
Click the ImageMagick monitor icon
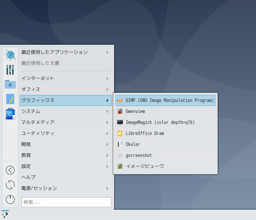(x=120, y=122)
